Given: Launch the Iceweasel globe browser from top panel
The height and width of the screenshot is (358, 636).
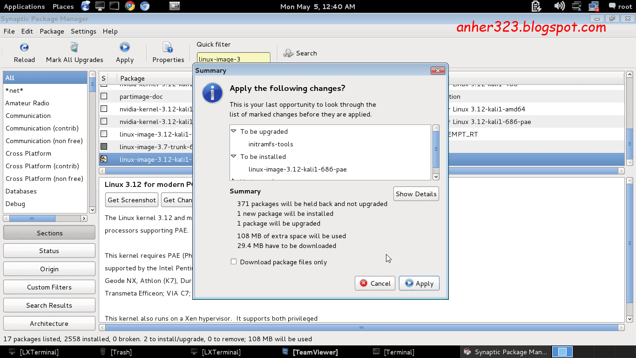Looking at the screenshot, I should 86,6.
